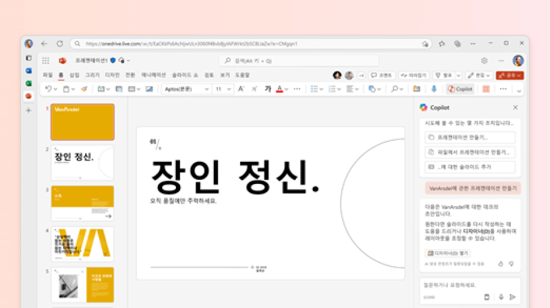This screenshot has width=550, height=308.
Task: Expand the new slide dropdown arrow
Action: (x=107, y=89)
